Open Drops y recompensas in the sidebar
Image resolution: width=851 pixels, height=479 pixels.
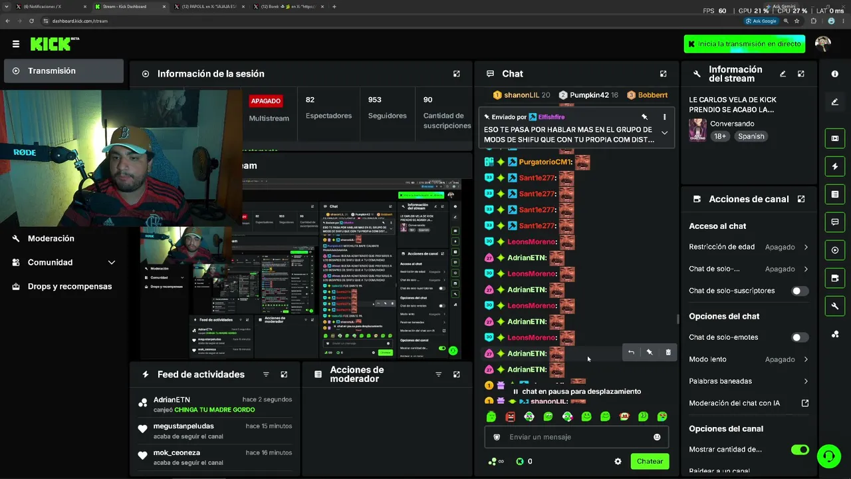[x=63, y=286]
